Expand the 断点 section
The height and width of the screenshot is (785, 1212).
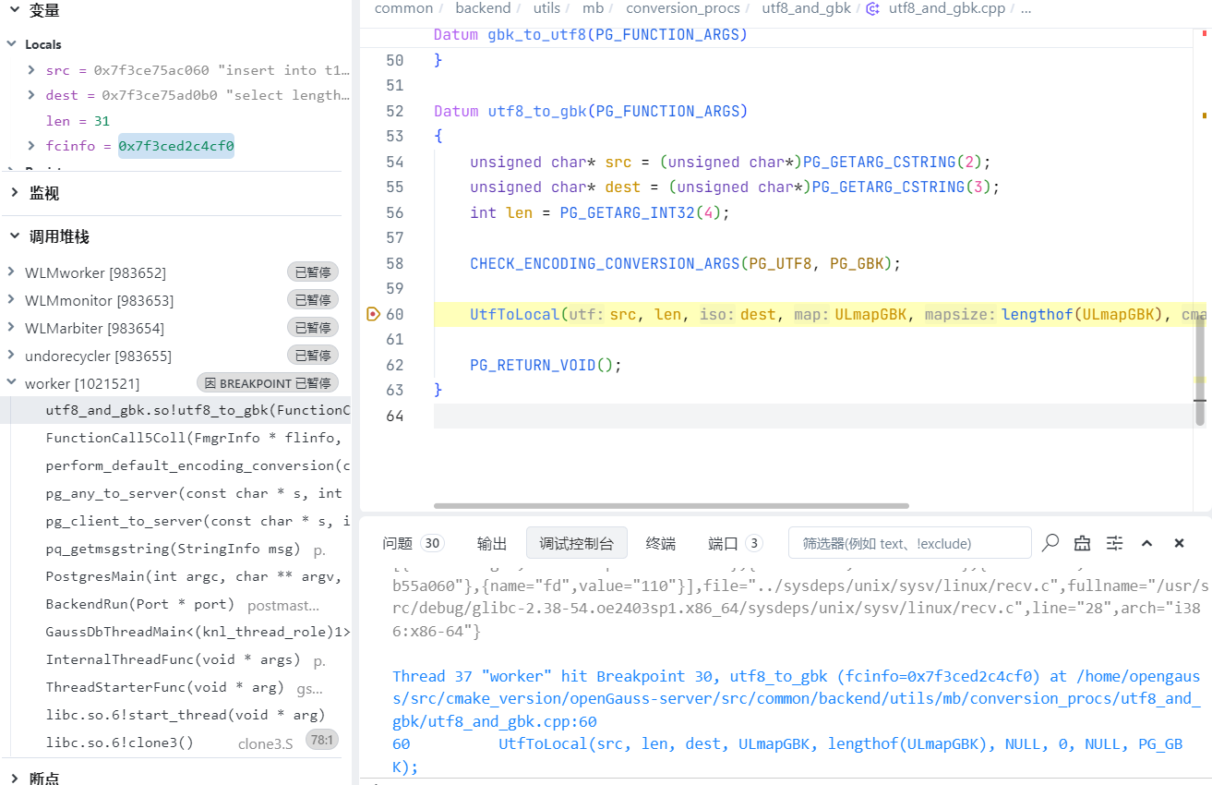pyautogui.click(x=13, y=779)
